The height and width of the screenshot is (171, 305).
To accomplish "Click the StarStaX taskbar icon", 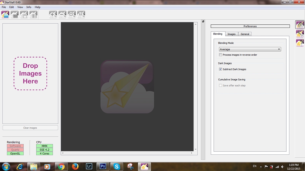I will point(144,167).
